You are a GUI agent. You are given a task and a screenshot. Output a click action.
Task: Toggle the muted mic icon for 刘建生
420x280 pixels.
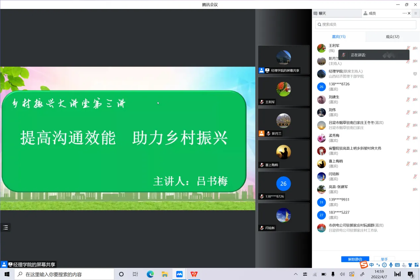pyautogui.click(x=408, y=99)
